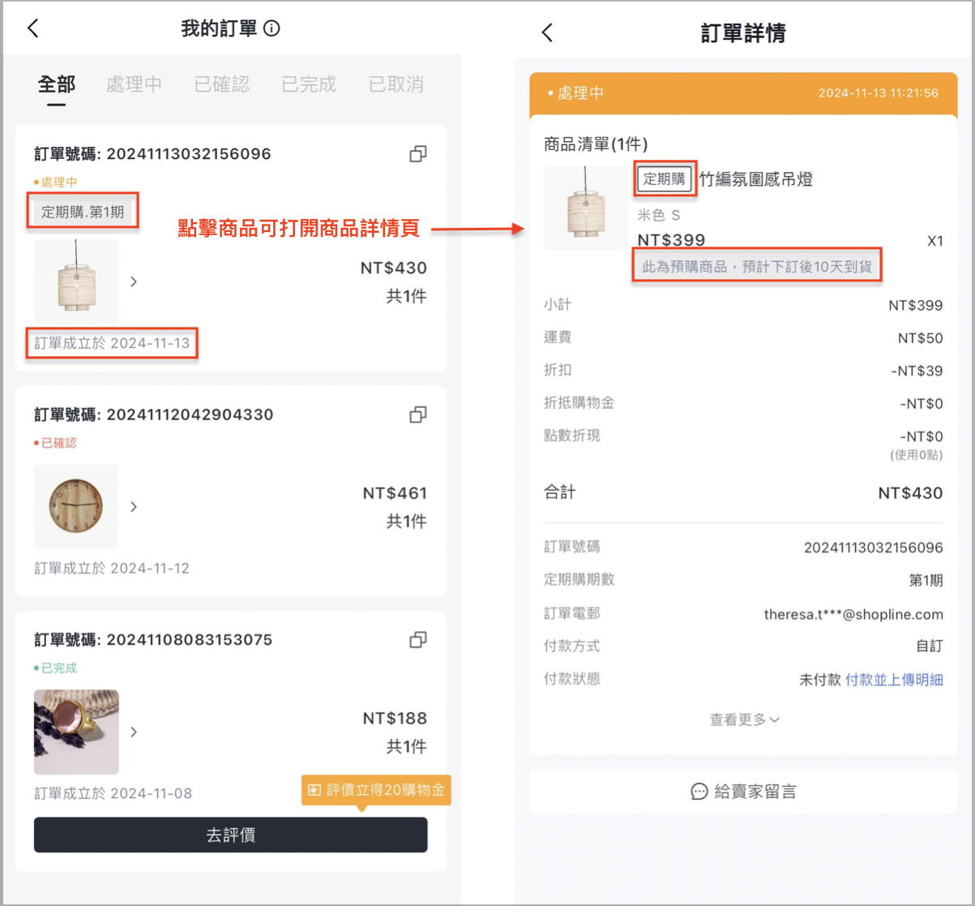975x906 pixels.
Task: Open wooden clock product thumbnail
Action: click(76, 507)
